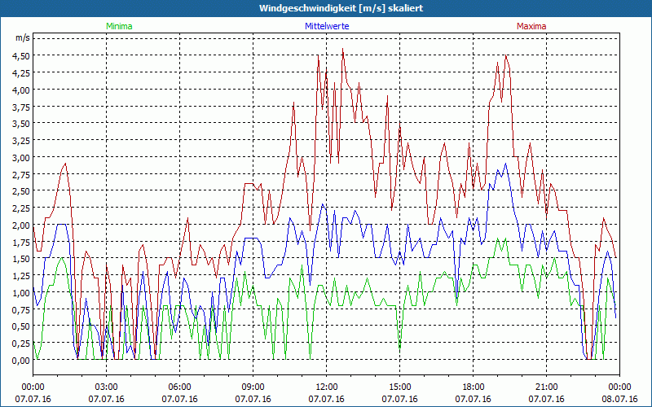Click the 12:00 time axis label

(x=327, y=387)
